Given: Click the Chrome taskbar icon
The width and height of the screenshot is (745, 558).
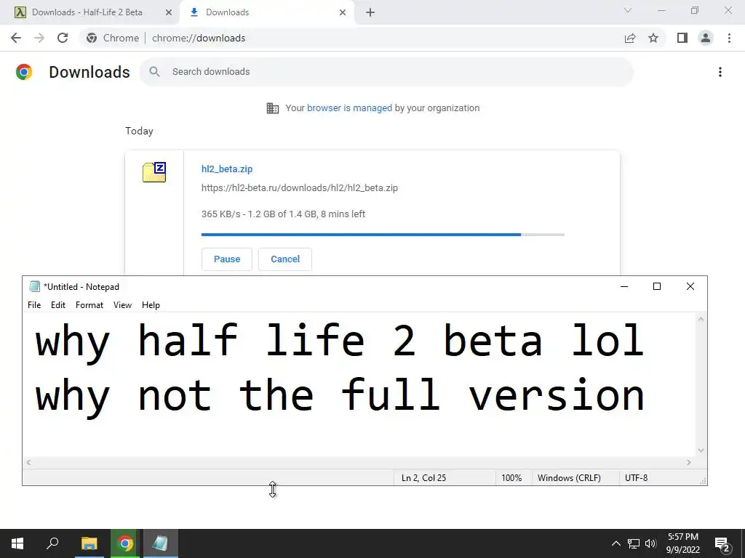Looking at the screenshot, I should tap(125, 543).
